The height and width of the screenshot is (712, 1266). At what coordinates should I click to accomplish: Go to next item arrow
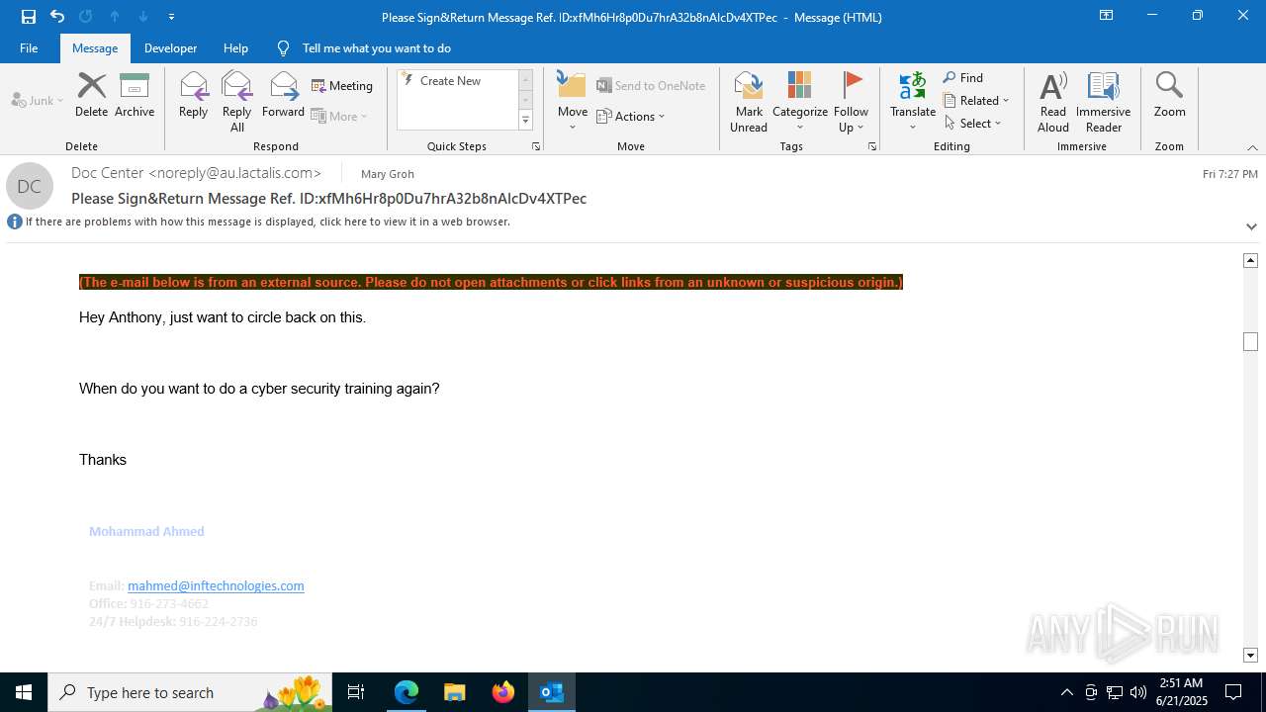point(143,17)
